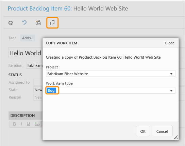Click the blue undo changes icon
The width and height of the screenshot is (185, 146).
(x=24, y=23)
